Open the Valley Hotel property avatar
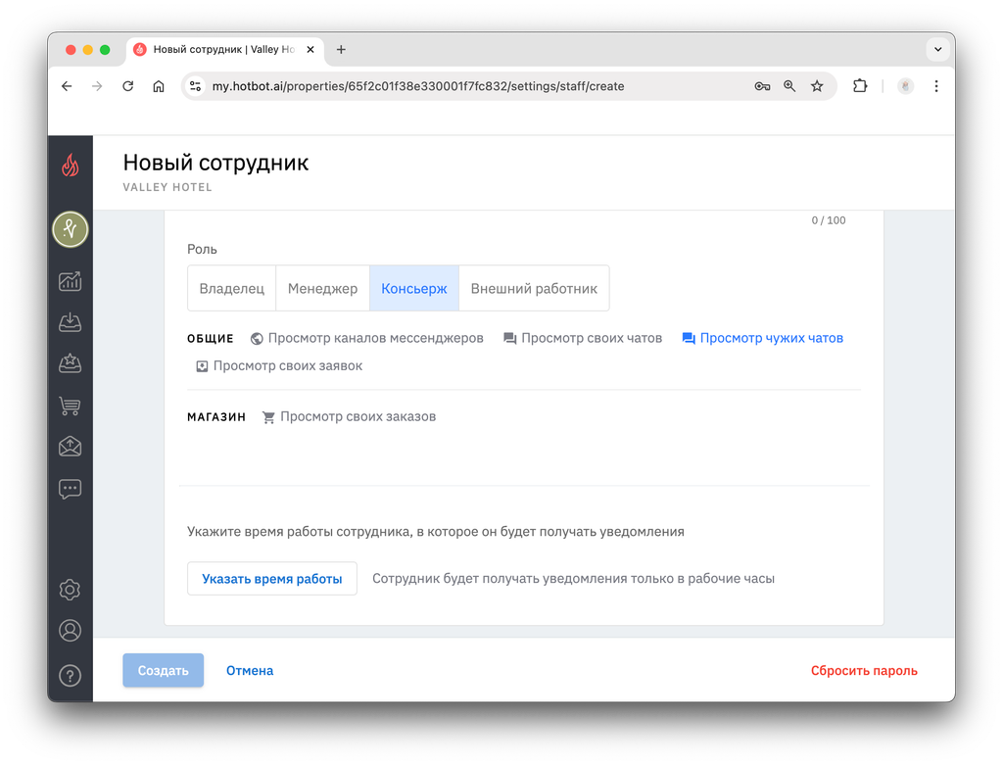This screenshot has width=1003, height=765. (x=71, y=229)
